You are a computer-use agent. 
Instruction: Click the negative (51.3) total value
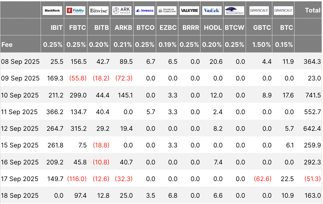coord(312,179)
